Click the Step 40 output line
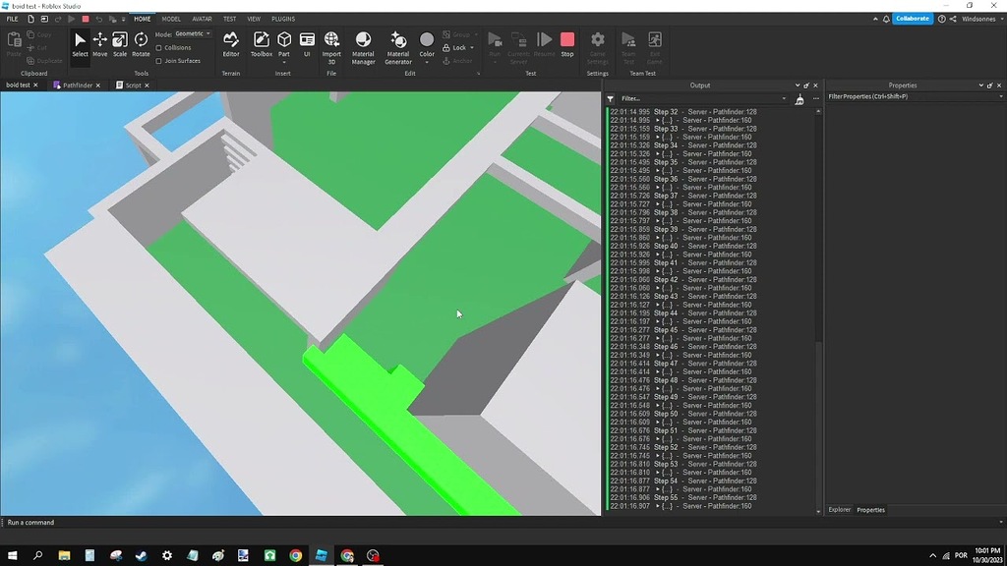Screen dimensions: 1007x566 pyautogui.click(x=683, y=247)
